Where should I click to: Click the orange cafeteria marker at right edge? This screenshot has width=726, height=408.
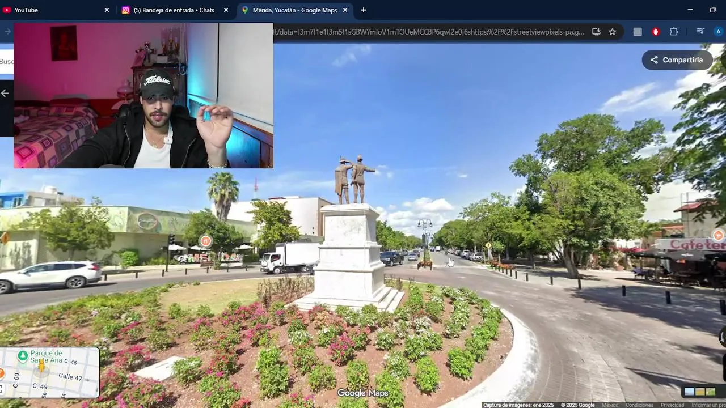[x=719, y=235]
